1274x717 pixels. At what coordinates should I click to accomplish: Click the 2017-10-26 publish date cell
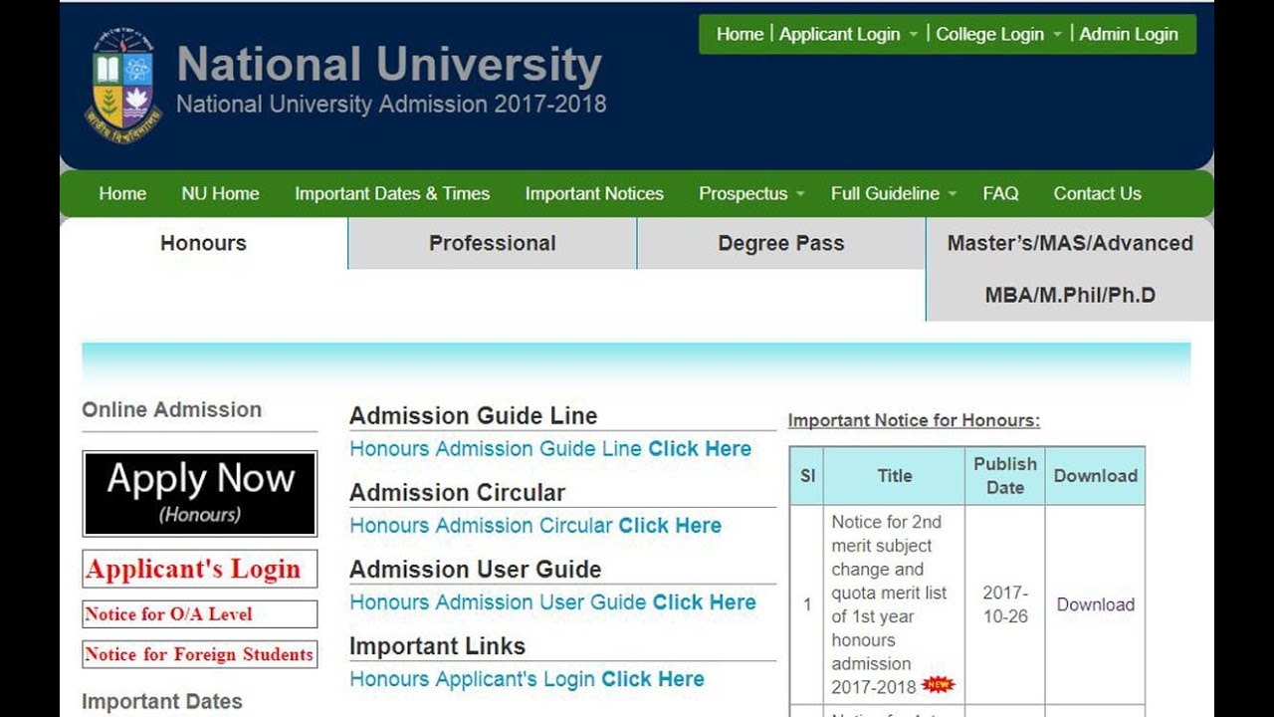(x=1004, y=604)
